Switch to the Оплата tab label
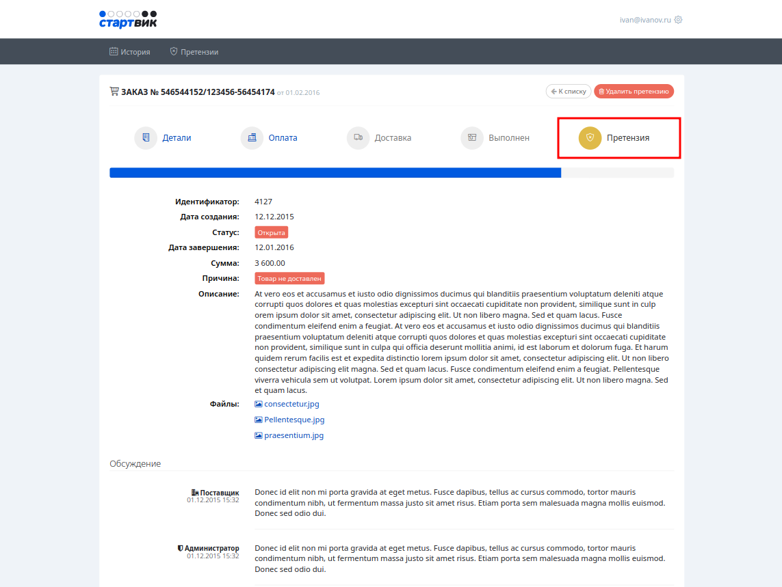This screenshot has width=782, height=587. [283, 137]
